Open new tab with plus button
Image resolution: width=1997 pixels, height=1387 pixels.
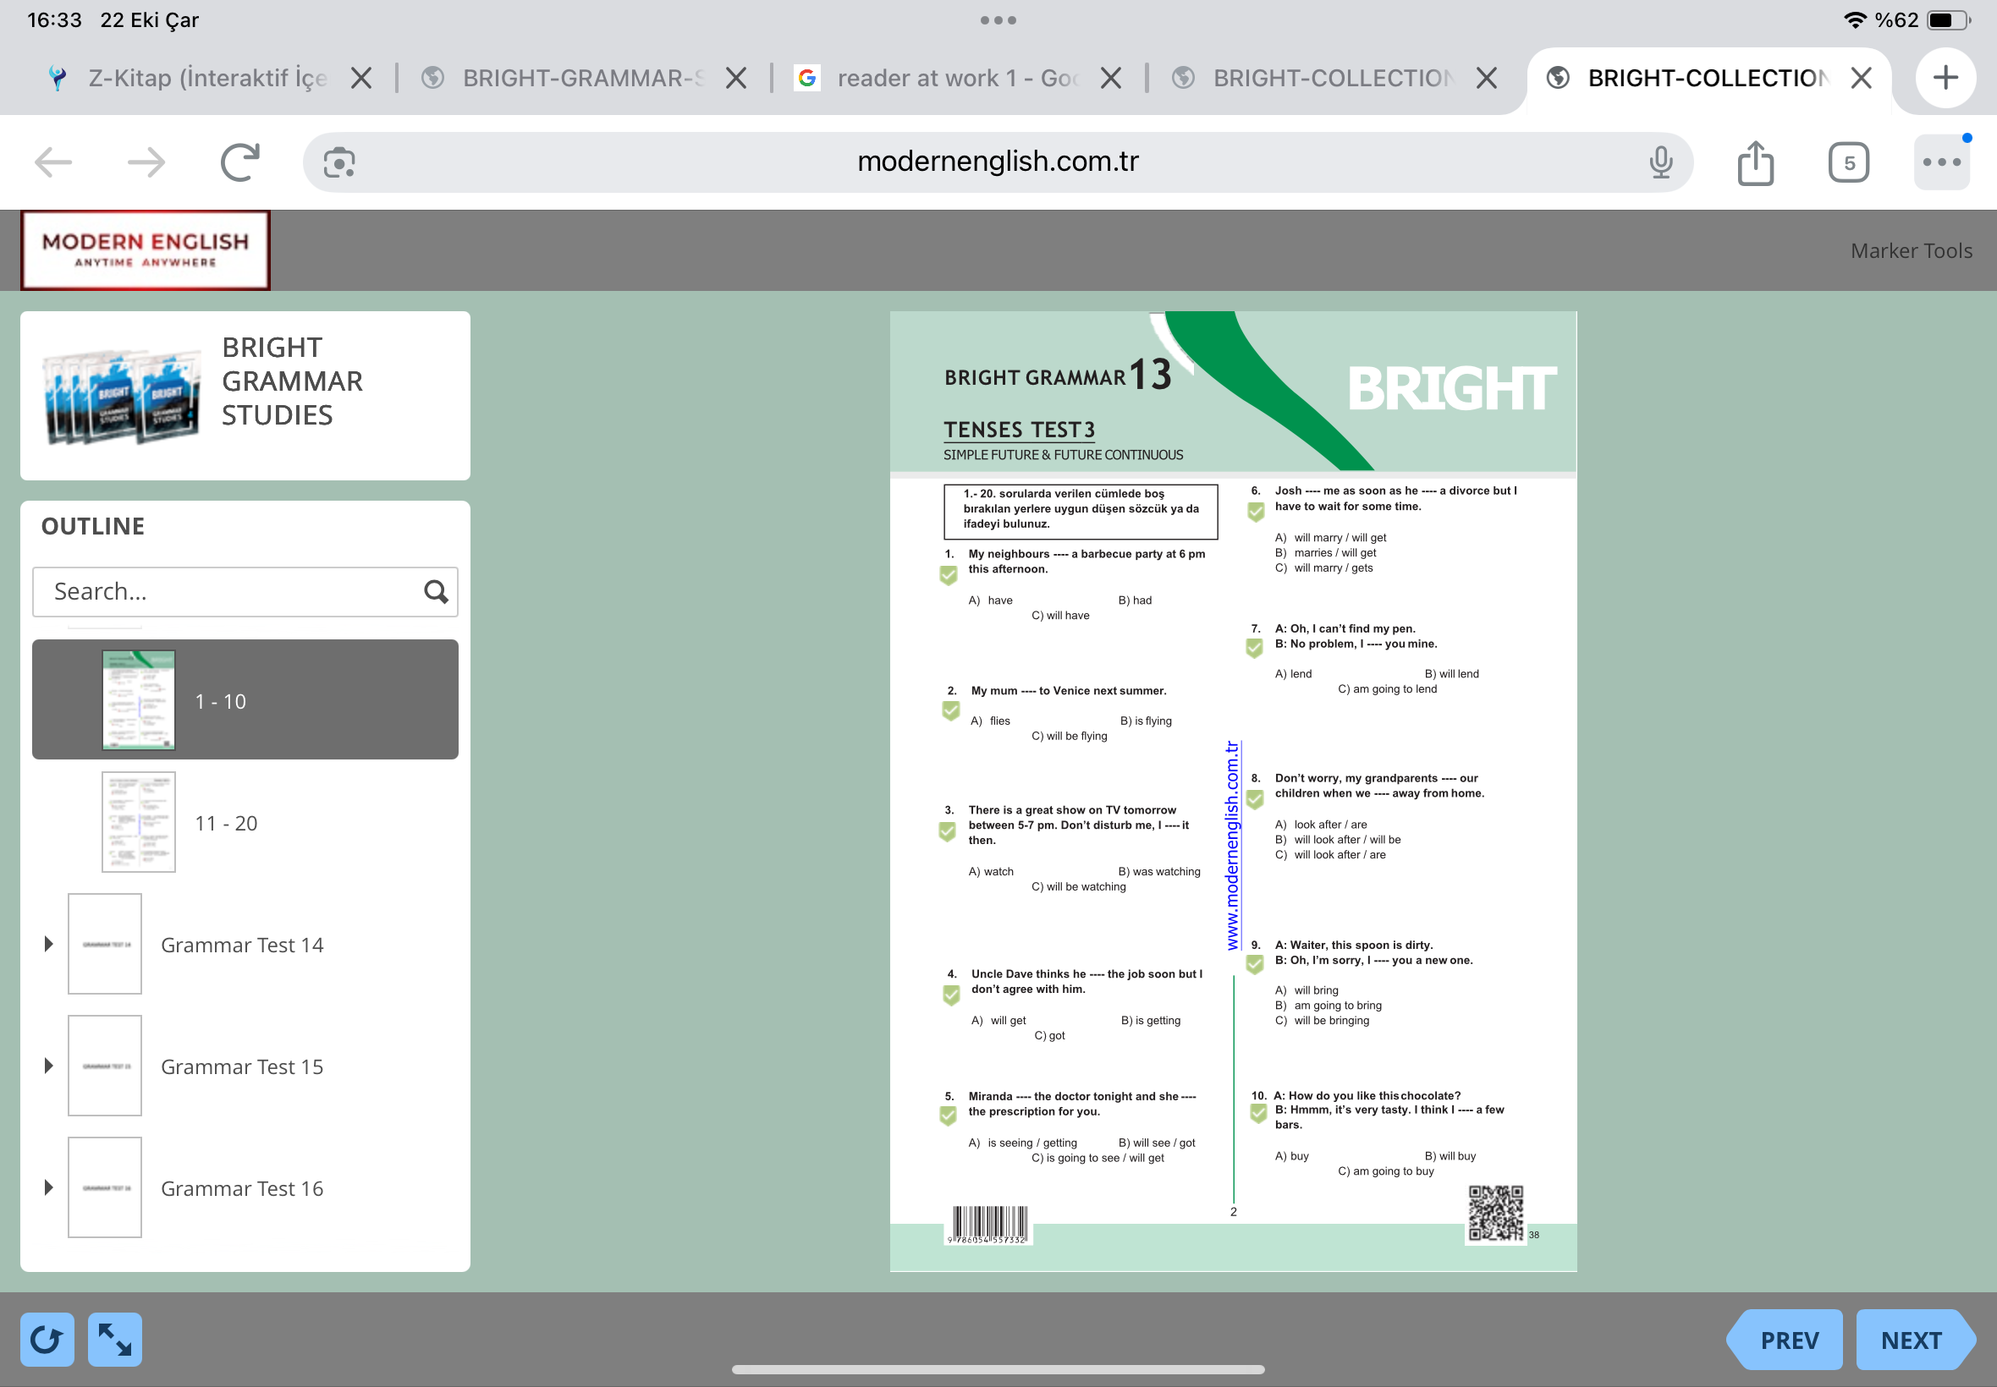click(x=1945, y=78)
